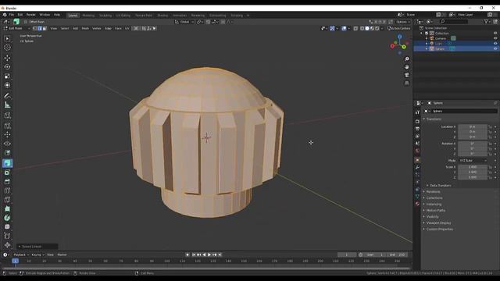Activate the Annotate pencil tool
The image size is (500, 281).
click(x=7, y=95)
